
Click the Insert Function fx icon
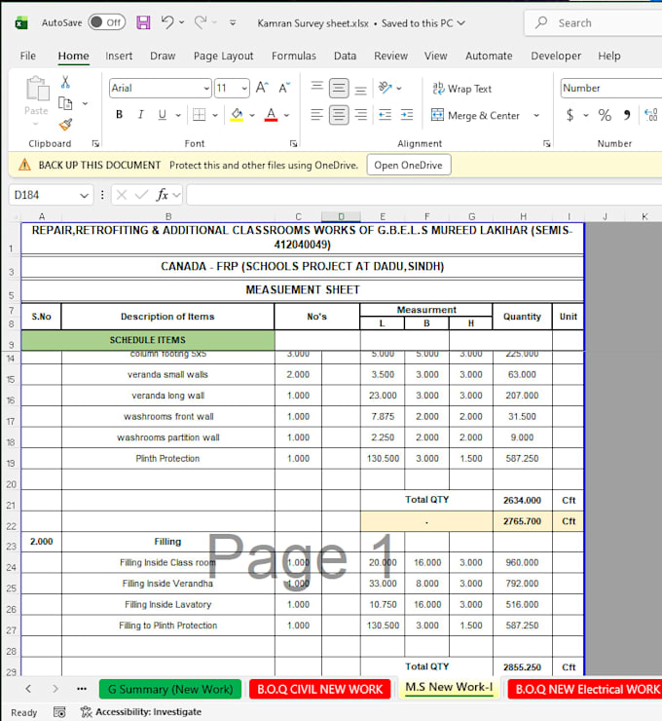pos(163,195)
